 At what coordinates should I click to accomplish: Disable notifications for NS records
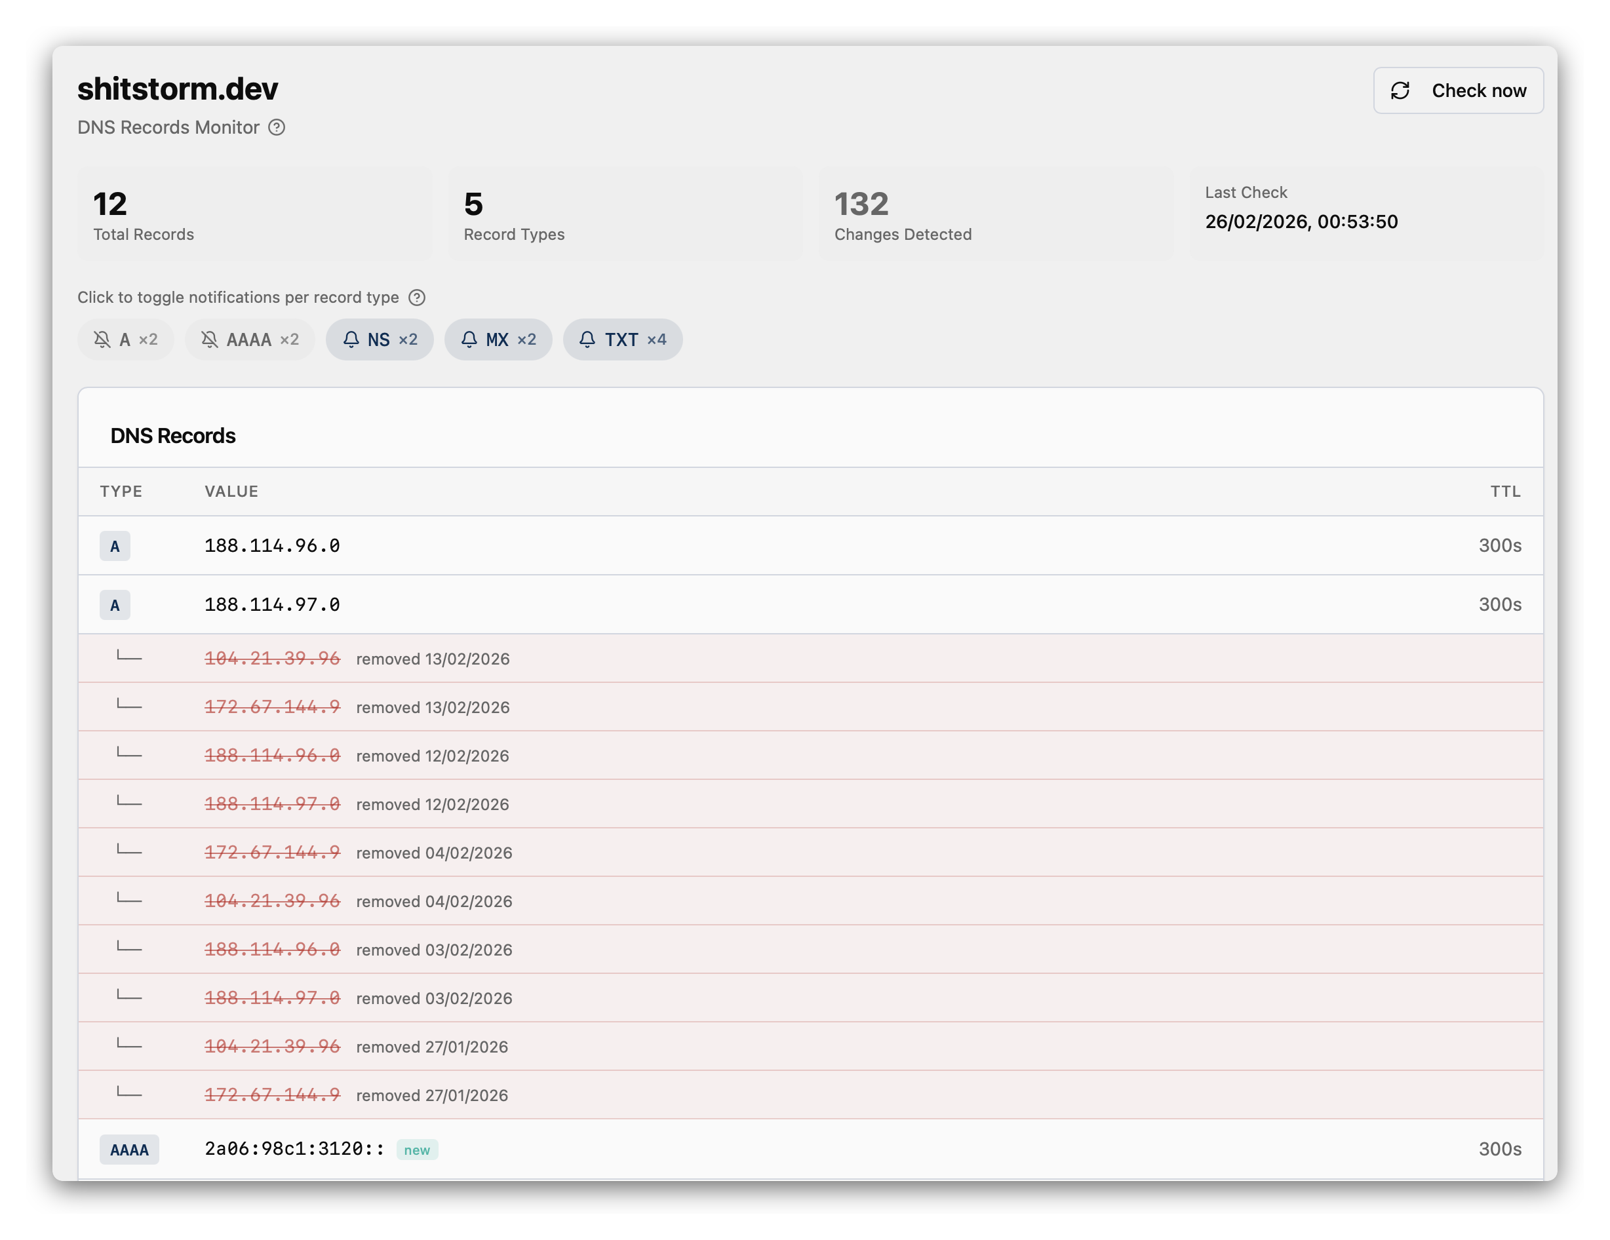tap(380, 339)
